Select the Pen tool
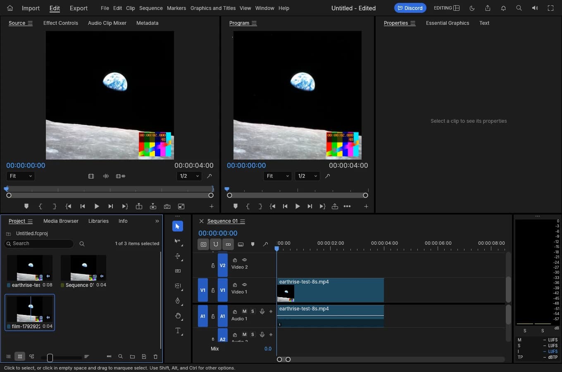Screen dimensions: 562x372 coord(178,301)
